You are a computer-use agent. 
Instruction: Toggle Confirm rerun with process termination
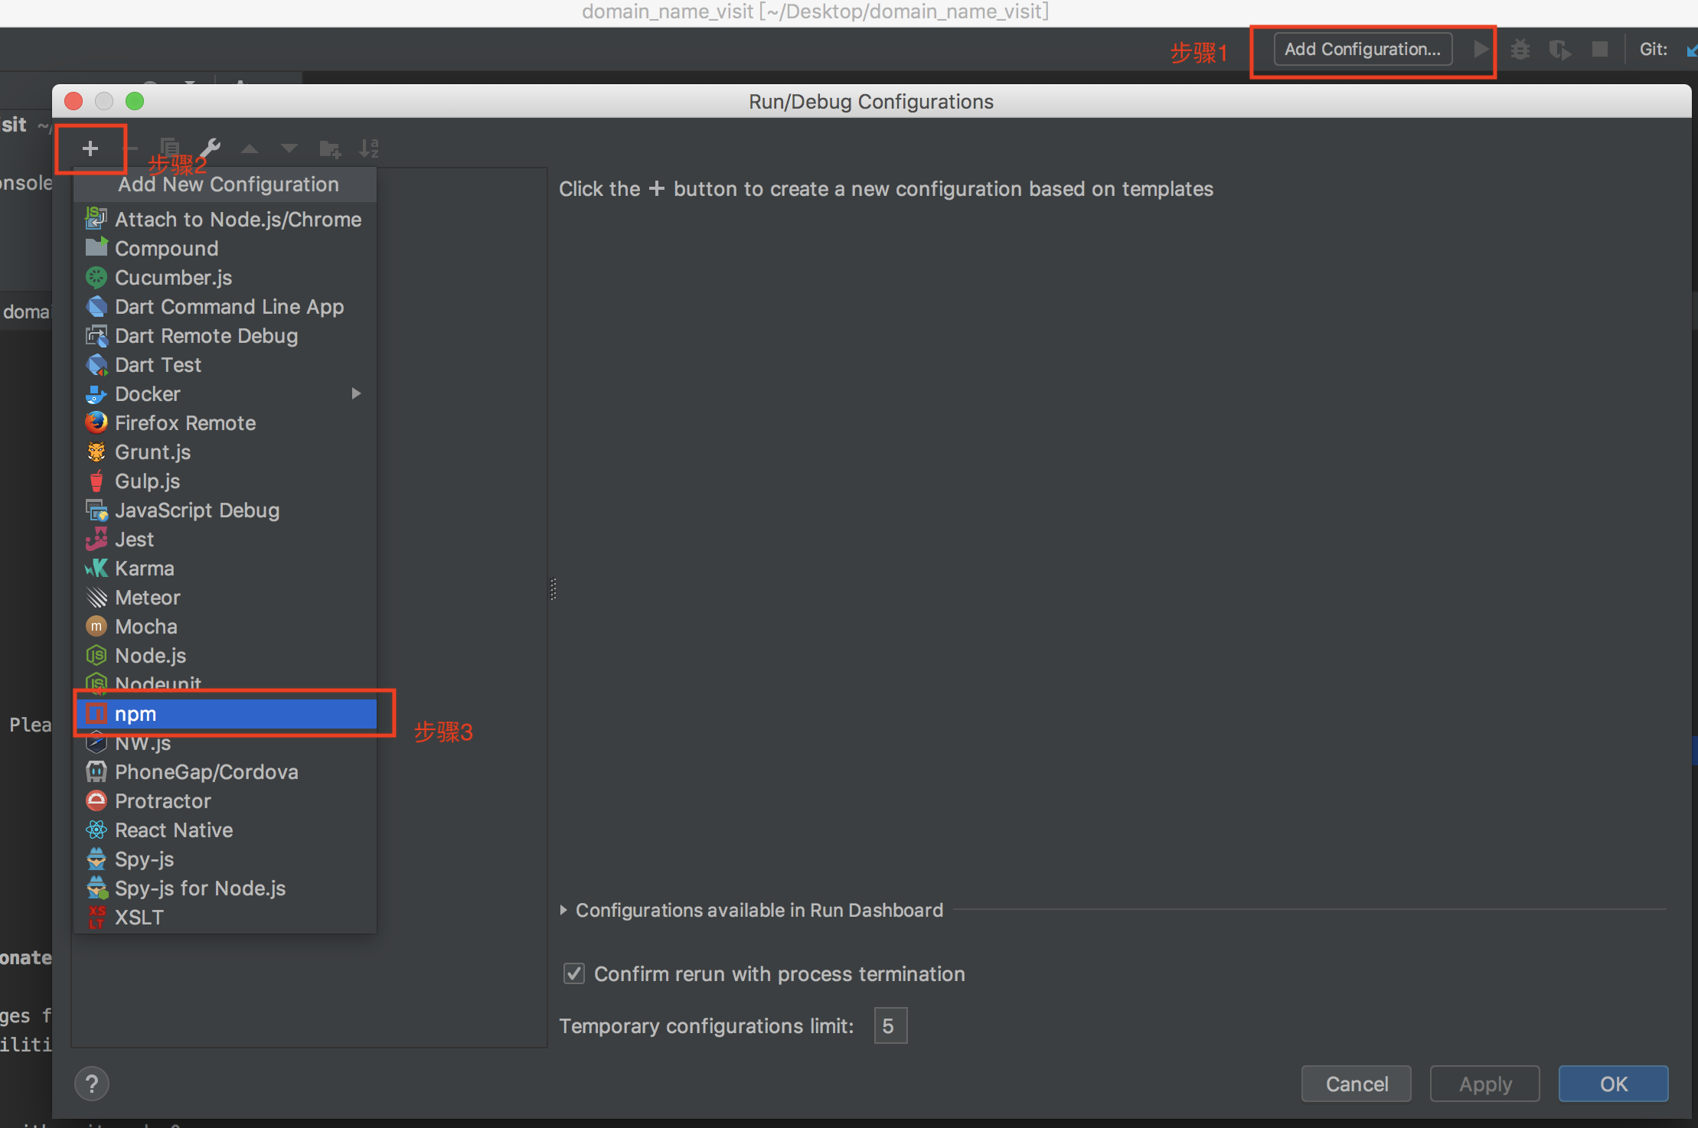coord(574,973)
